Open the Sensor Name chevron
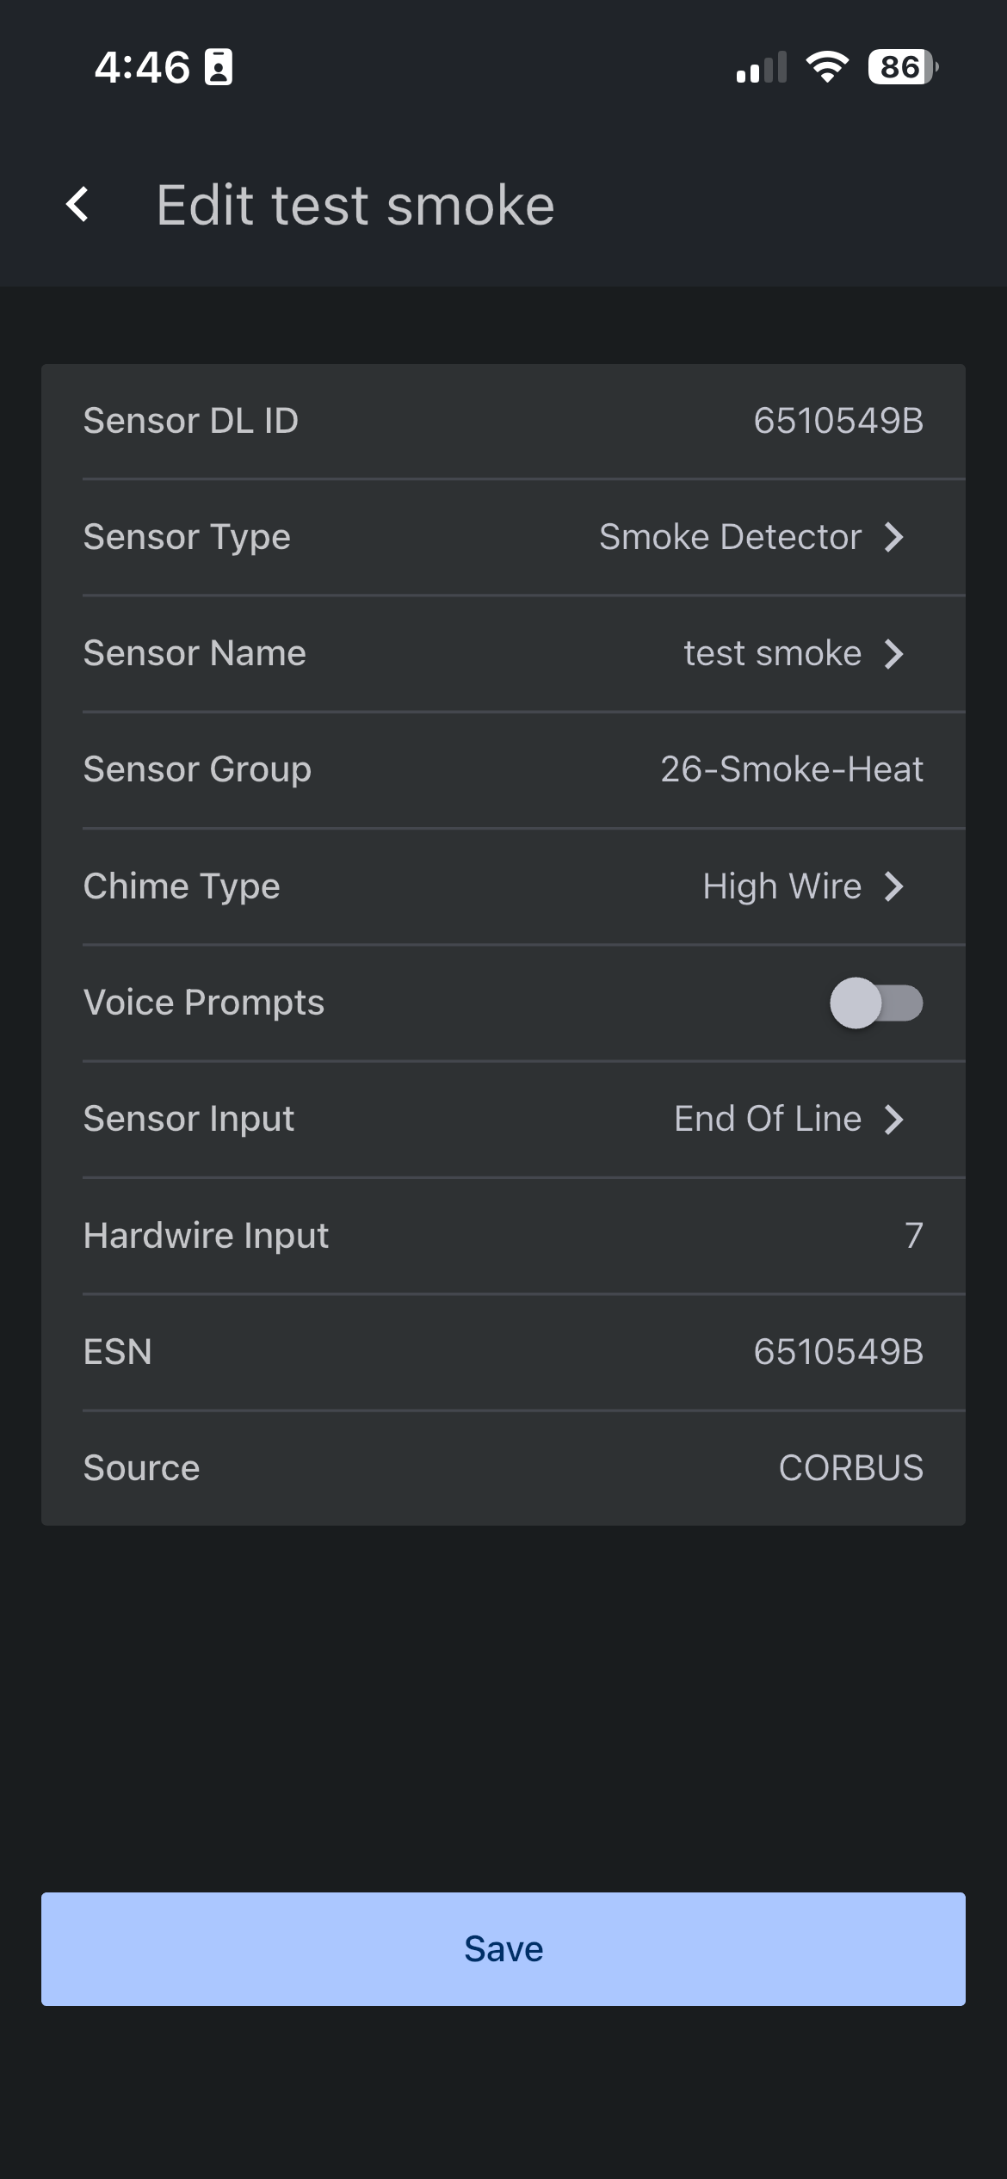This screenshot has width=1007, height=2179. (x=895, y=653)
